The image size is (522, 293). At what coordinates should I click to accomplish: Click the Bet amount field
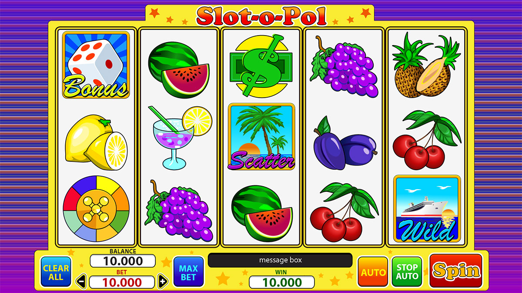click(x=122, y=282)
